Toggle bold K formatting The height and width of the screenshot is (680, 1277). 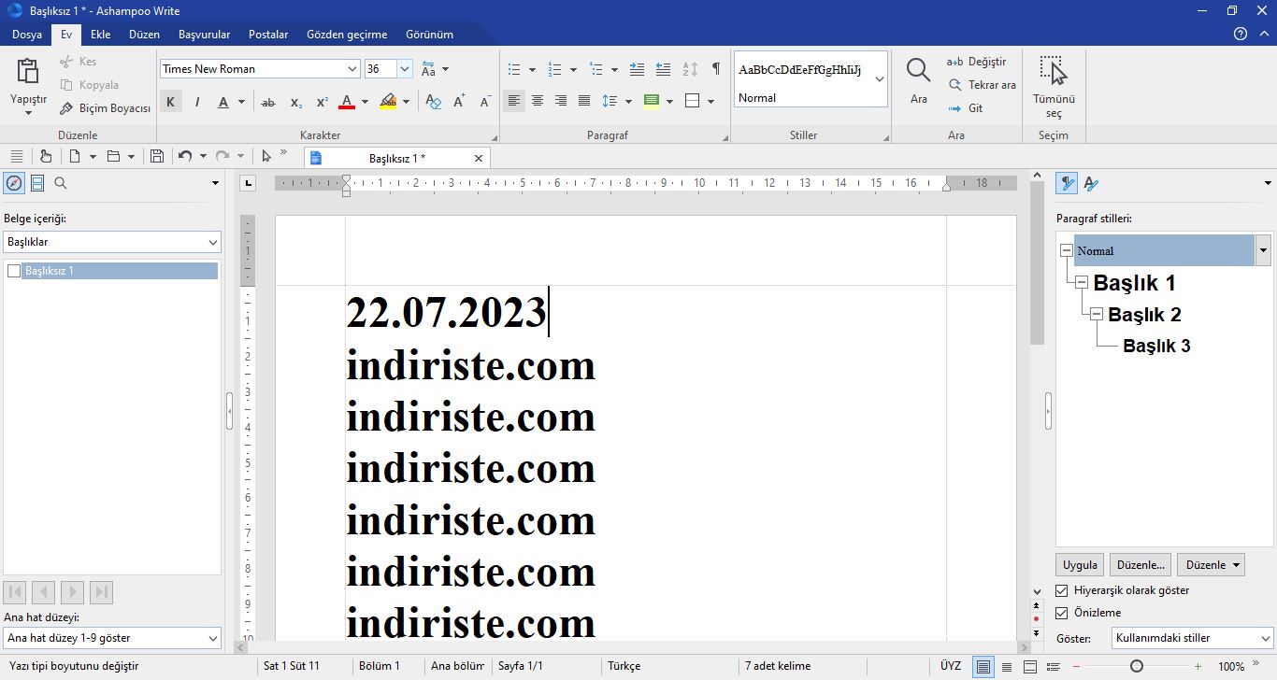click(171, 102)
